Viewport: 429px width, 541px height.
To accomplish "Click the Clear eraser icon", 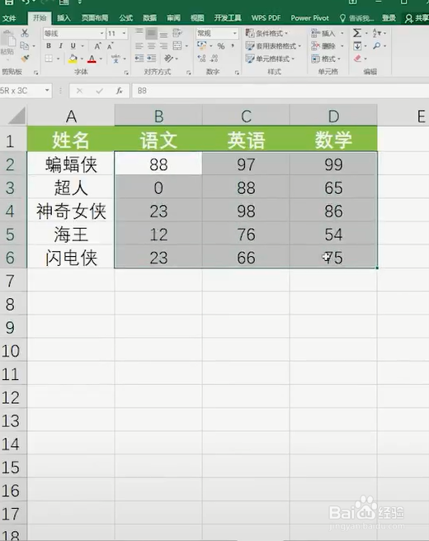I will point(357,59).
